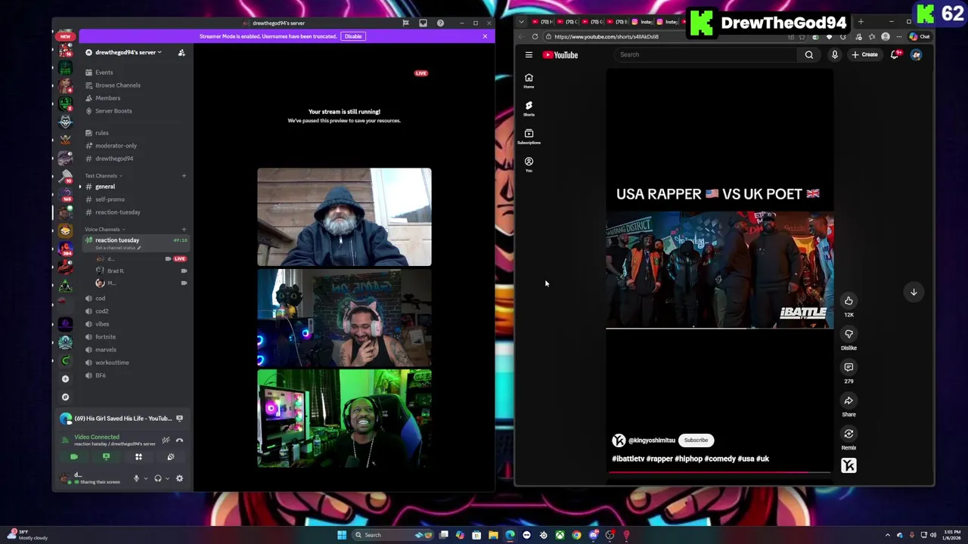The height and width of the screenshot is (544, 968).
Task: Open the browser tab list chevron
Action: (521, 22)
